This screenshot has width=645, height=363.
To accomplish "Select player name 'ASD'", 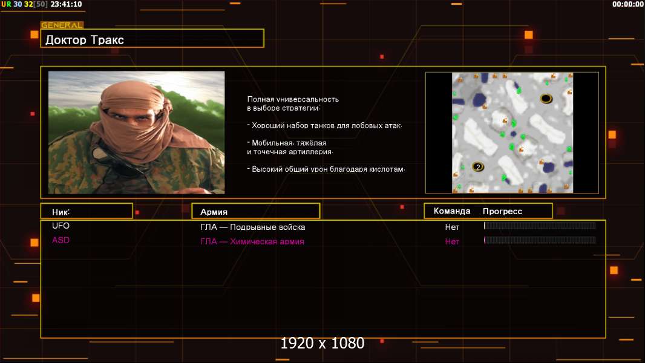I will click(61, 240).
